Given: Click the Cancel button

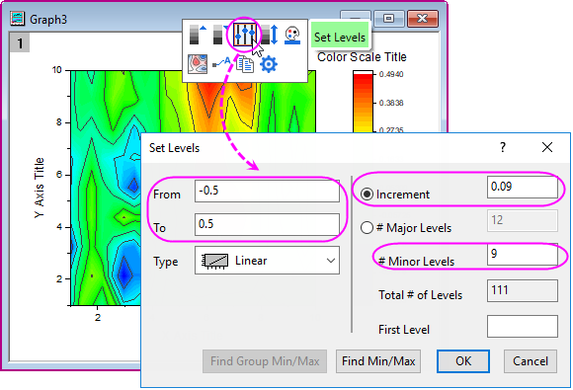Looking at the screenshot, I should tap(531, 361).
